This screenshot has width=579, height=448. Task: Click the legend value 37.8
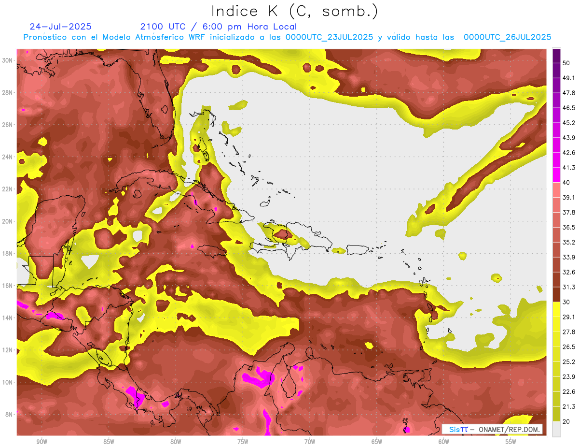pyautogui.click(x=568, y=212)
